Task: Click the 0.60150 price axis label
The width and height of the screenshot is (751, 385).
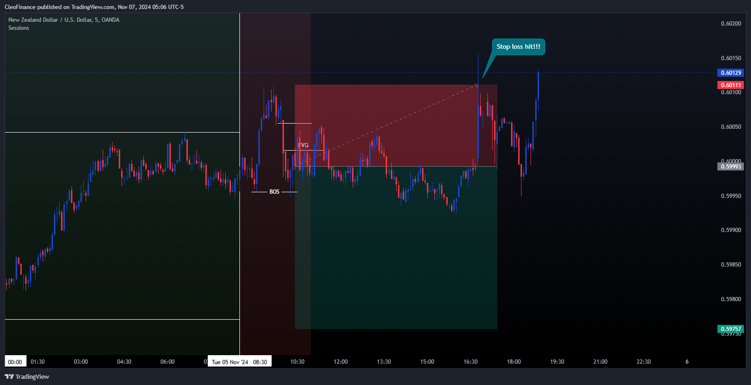Action: (731, 58)
